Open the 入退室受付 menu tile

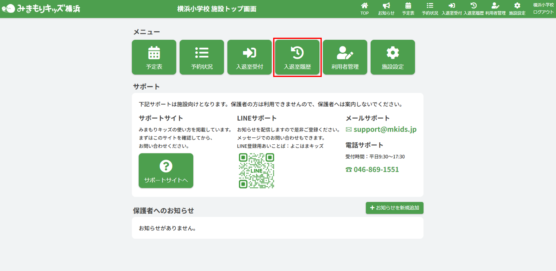250,57
